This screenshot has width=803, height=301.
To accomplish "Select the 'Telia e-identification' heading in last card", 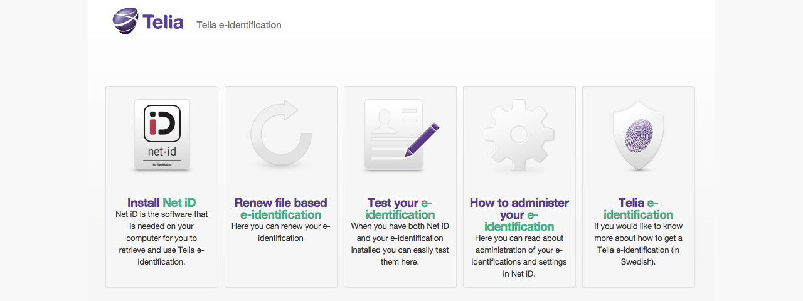I will click(x=638, y=209).
